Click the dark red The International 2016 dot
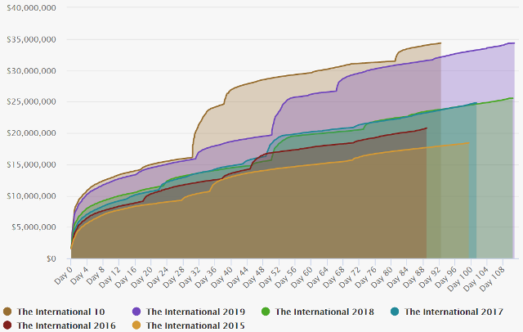This screenshot has height=332, width=523. click(7, 325)
